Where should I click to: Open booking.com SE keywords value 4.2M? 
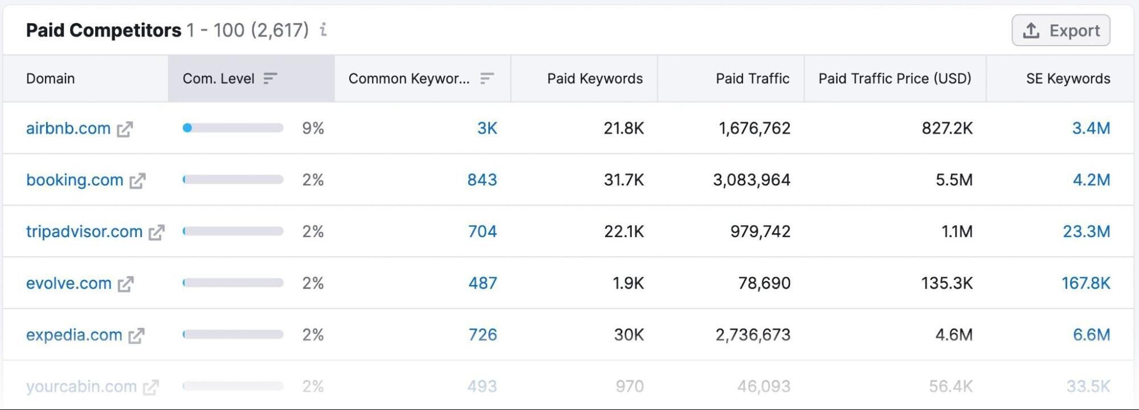click(x=1092, y=180)
